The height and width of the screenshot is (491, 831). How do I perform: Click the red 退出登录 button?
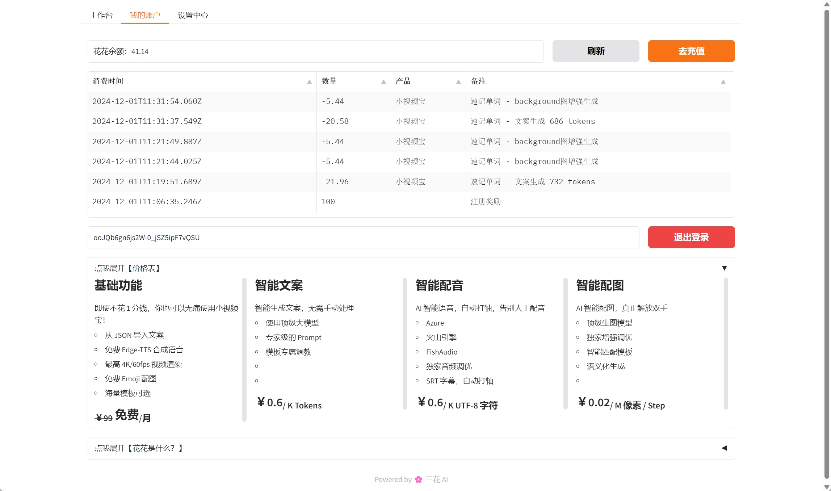(x=691, y=237)
